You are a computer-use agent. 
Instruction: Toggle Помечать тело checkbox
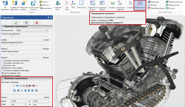tap(2, 65)
